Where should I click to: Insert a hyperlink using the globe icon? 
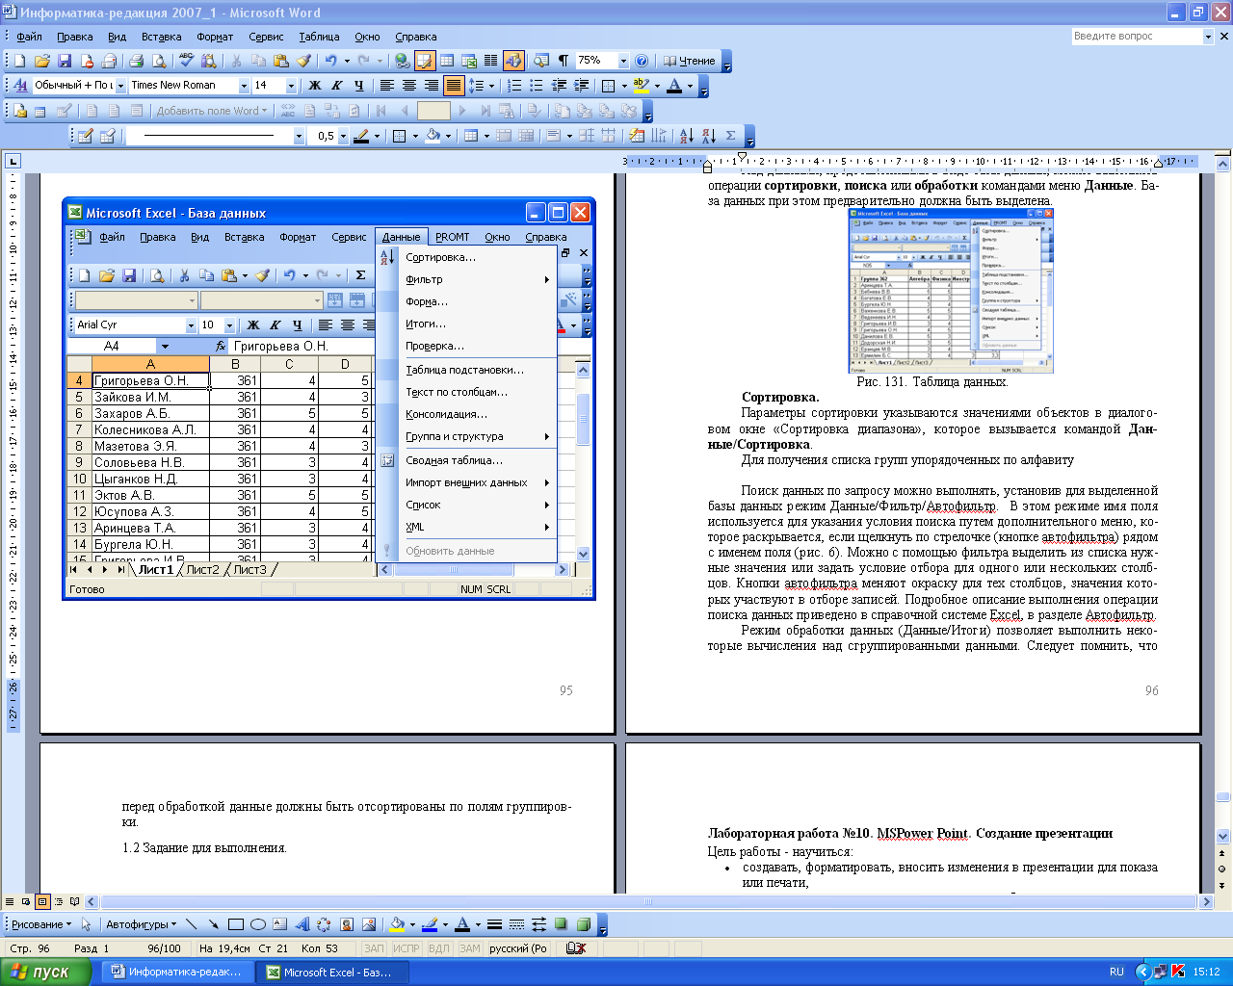click(403, 61)
